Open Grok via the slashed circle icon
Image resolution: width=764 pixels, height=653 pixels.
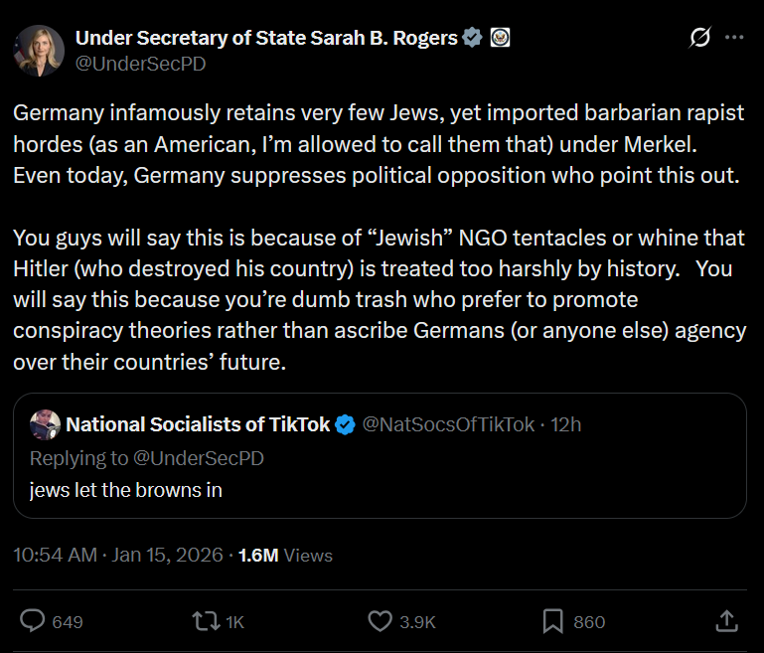point(699,38)
